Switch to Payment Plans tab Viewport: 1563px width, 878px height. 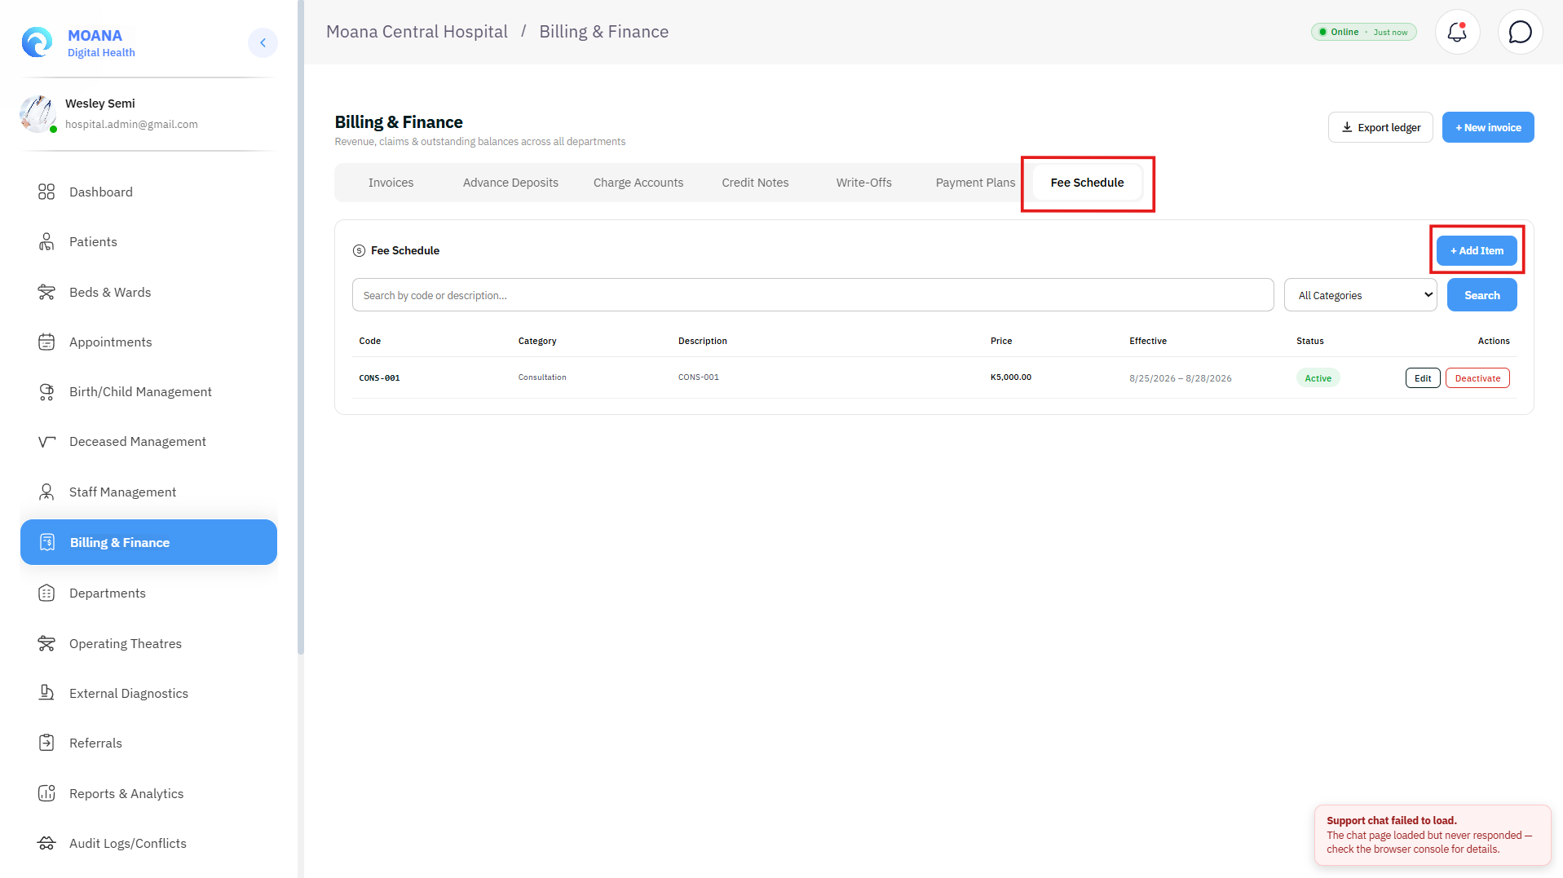click(x=975, y=183)
